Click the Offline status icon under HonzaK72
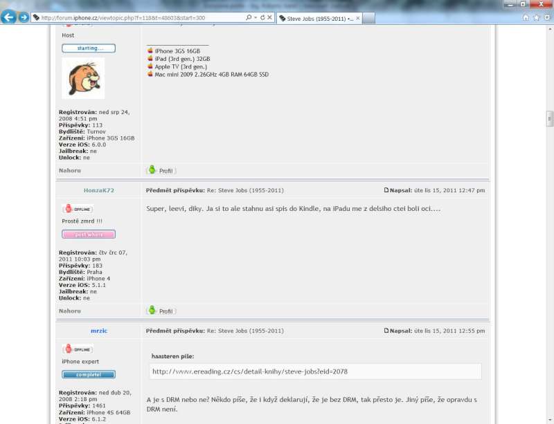 [78, 209]
